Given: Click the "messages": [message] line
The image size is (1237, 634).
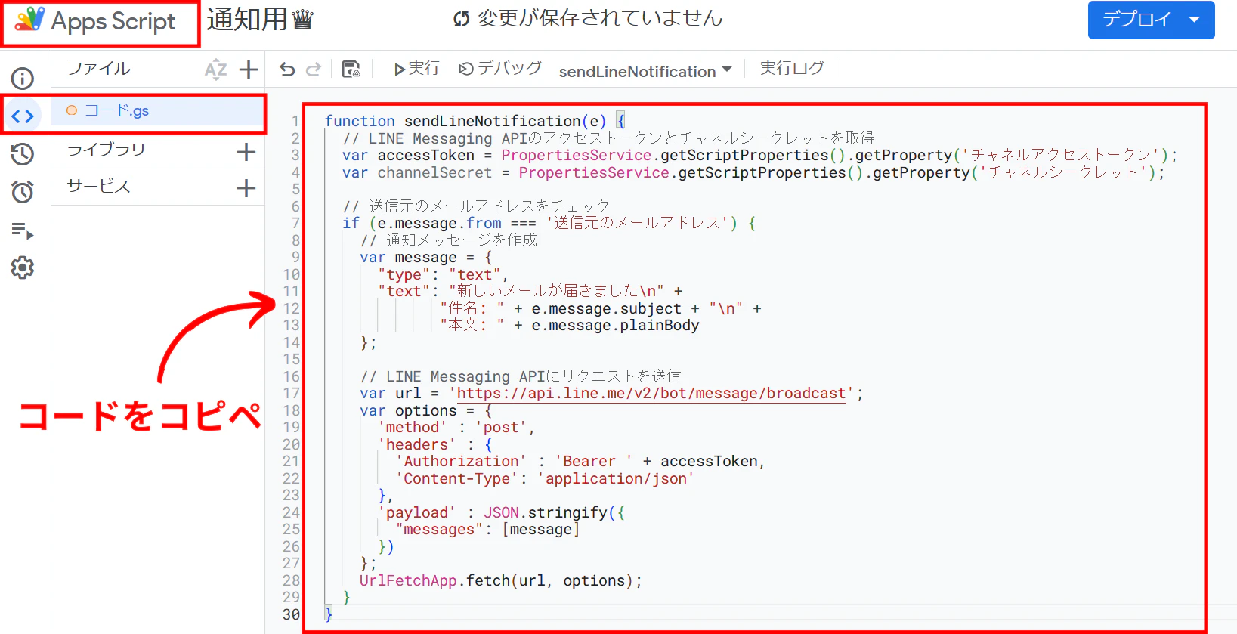Looking at the screenshot, I should coord(488,529).
